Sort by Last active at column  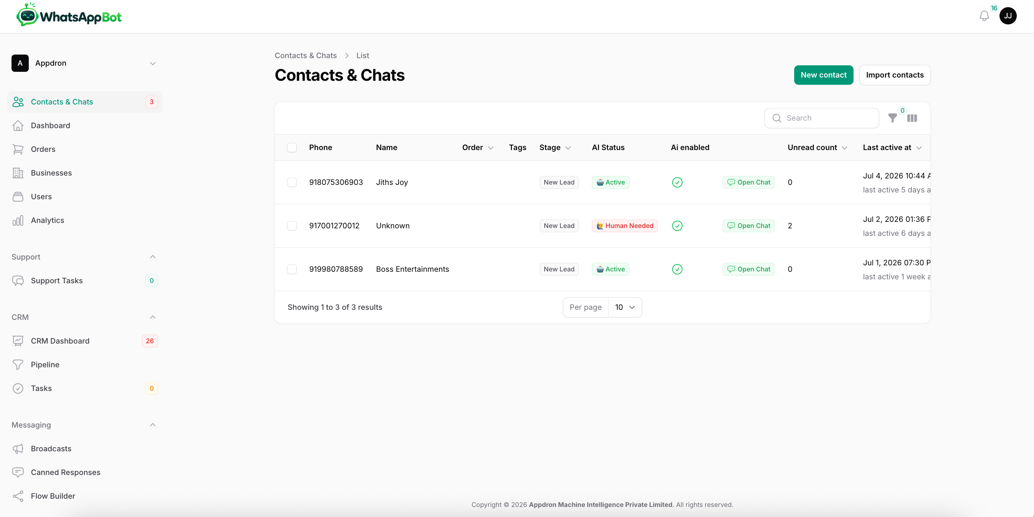click(x=892, y=148)
